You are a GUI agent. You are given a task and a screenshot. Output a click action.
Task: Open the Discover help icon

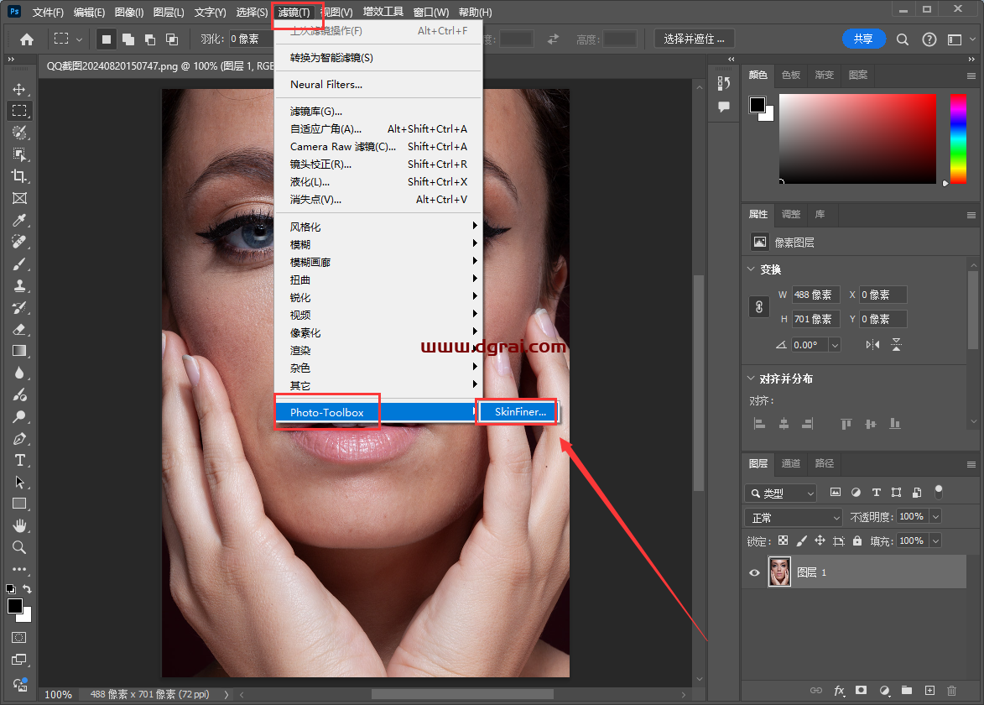pyautogui.click(x=929, y=39)
